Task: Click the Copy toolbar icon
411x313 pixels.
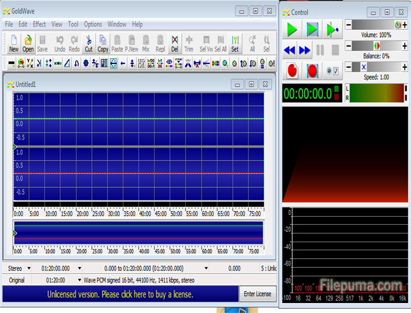Action: [103, 43]
